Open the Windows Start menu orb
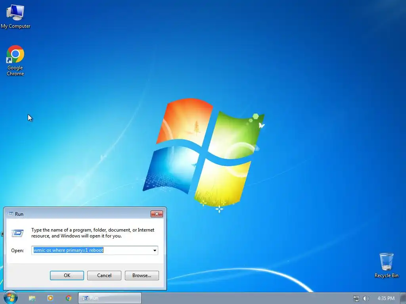406x304 pixels. pyautogui.click(x=10, y=298)
